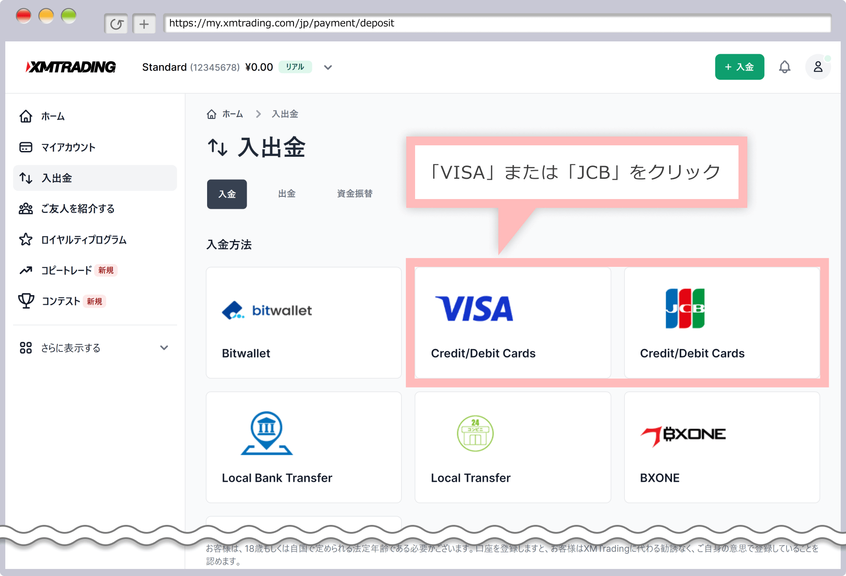
Task: Click the 新規 badge beside コンテスト
Action: coord(94,301)
